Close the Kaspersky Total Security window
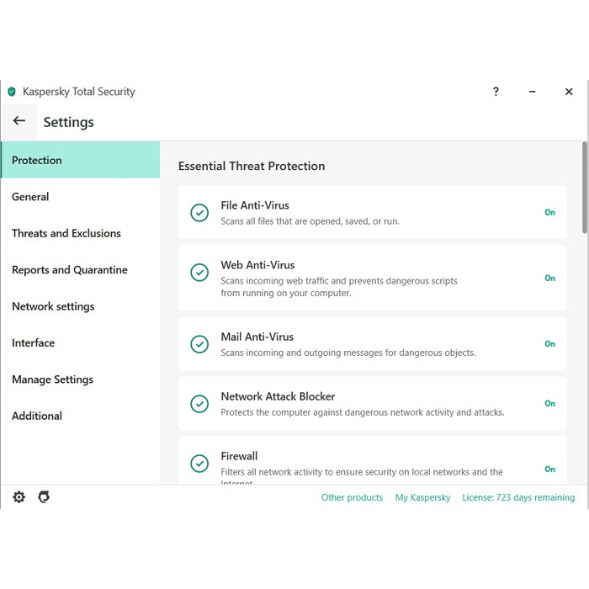The height and width of the screenshot is (589, 589). coord(569,91)
